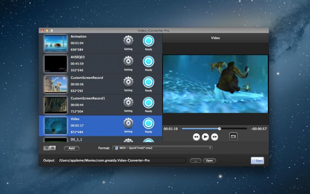Select the D5_1_1 list row
This screenshot has width=310, height=194.
coord(101,140)
